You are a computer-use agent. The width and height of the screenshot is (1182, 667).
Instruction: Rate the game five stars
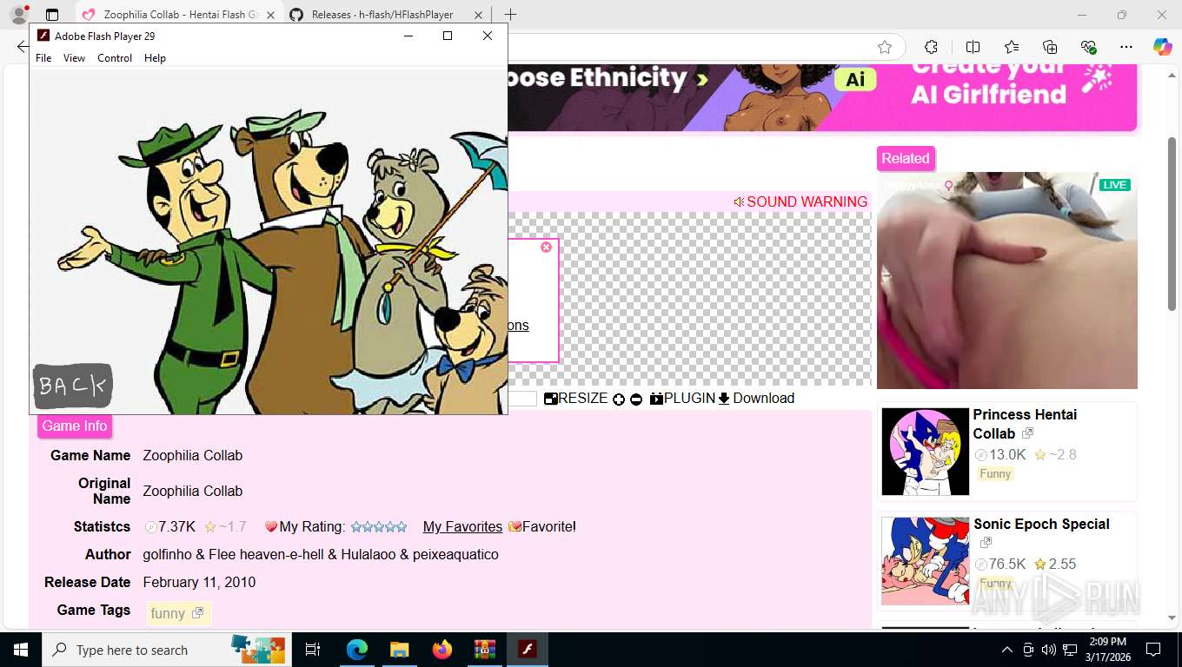click(x=401, y=527)
